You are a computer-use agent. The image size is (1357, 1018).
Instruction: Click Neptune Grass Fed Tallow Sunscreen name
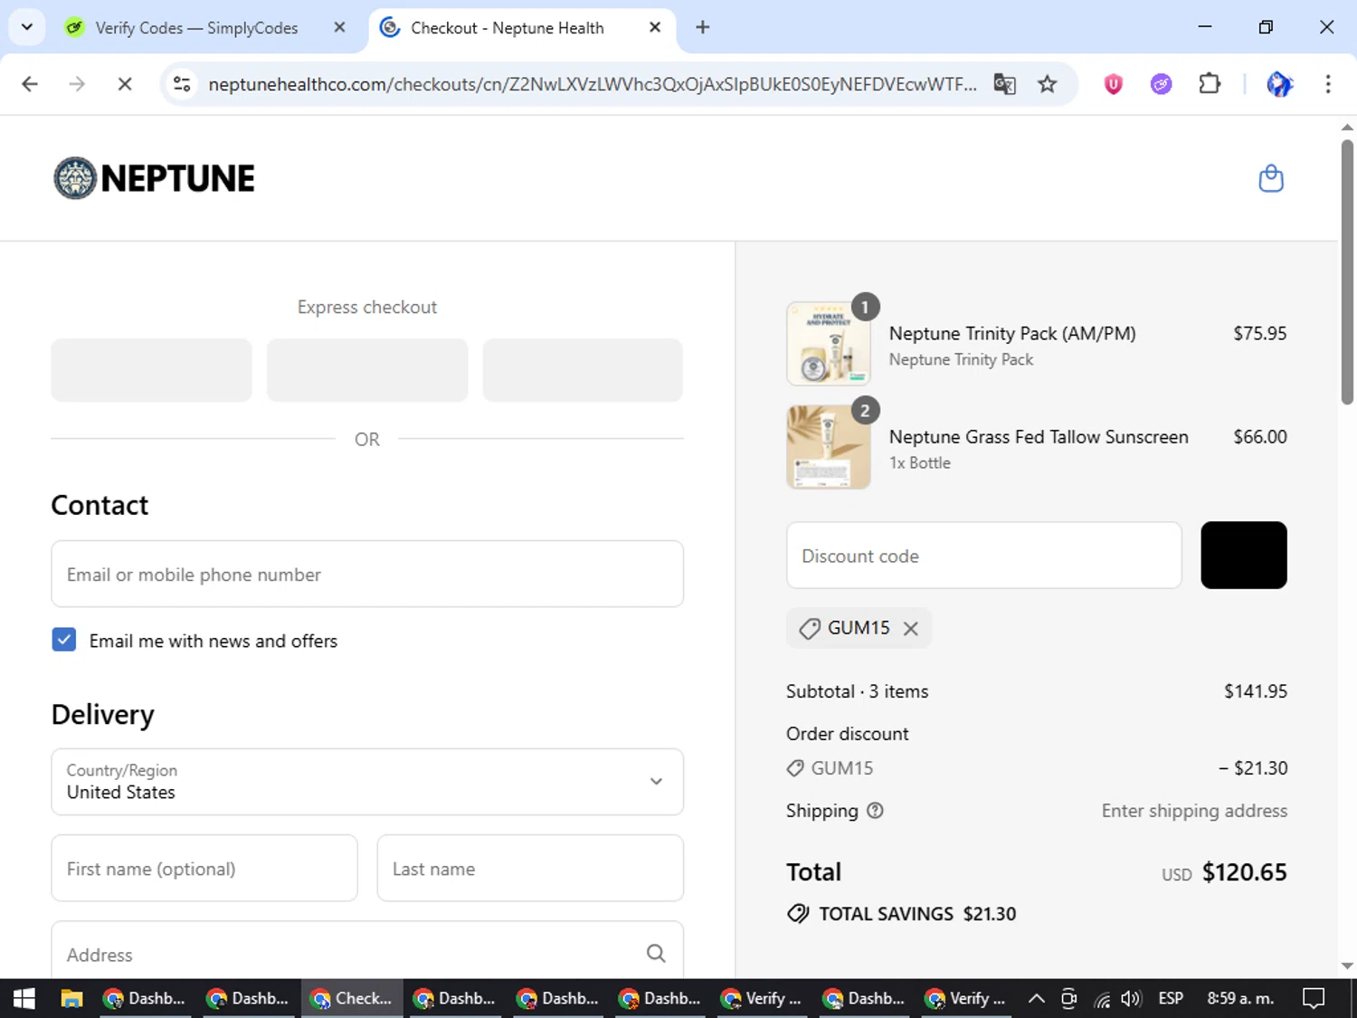(x=1039, y=437)
